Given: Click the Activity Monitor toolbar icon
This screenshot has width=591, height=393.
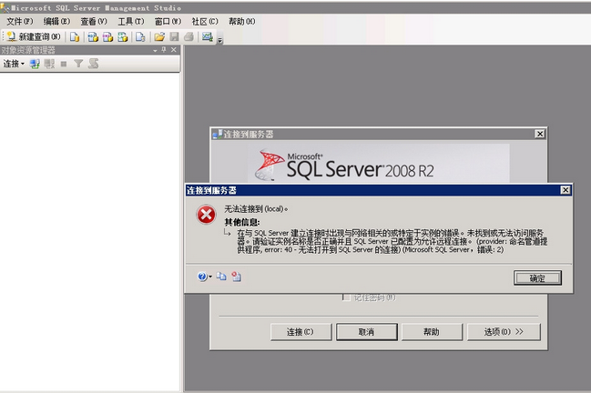Looking at the screenshot, I should (208, 36).
